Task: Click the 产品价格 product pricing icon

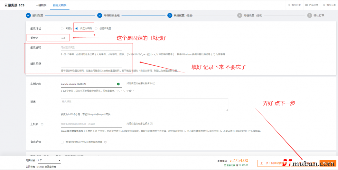Action: click(306, 5)
